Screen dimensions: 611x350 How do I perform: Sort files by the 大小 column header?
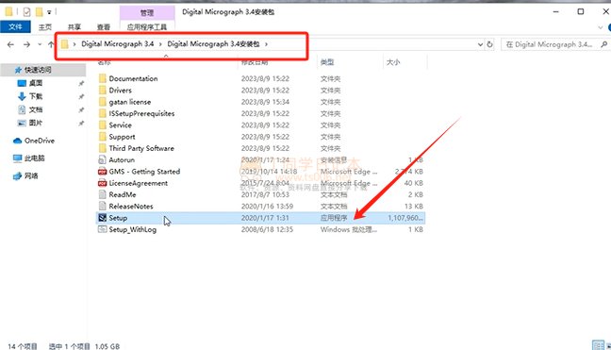(393, 62)
